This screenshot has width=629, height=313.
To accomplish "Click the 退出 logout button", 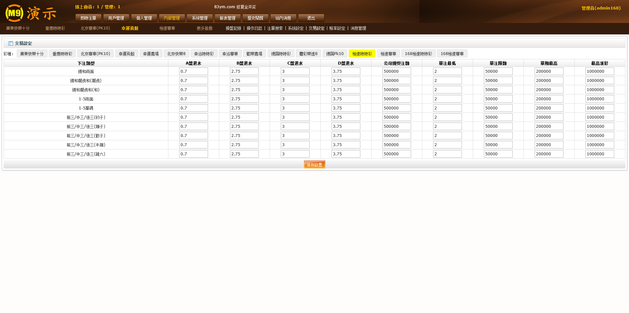I will coord(311,18).
